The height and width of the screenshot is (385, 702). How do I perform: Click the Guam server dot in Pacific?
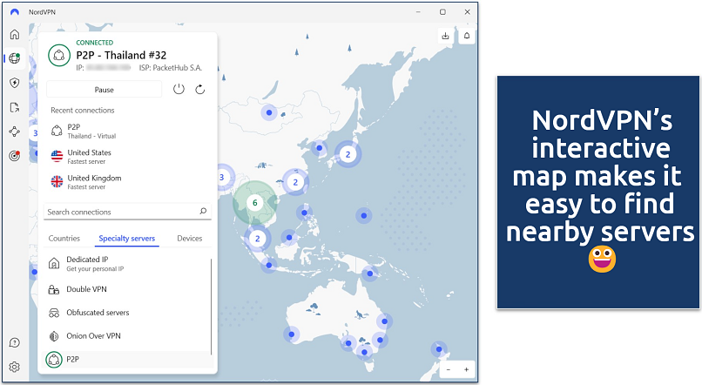tap(363, 216)
